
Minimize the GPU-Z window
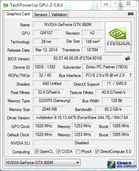coord(106,4)
